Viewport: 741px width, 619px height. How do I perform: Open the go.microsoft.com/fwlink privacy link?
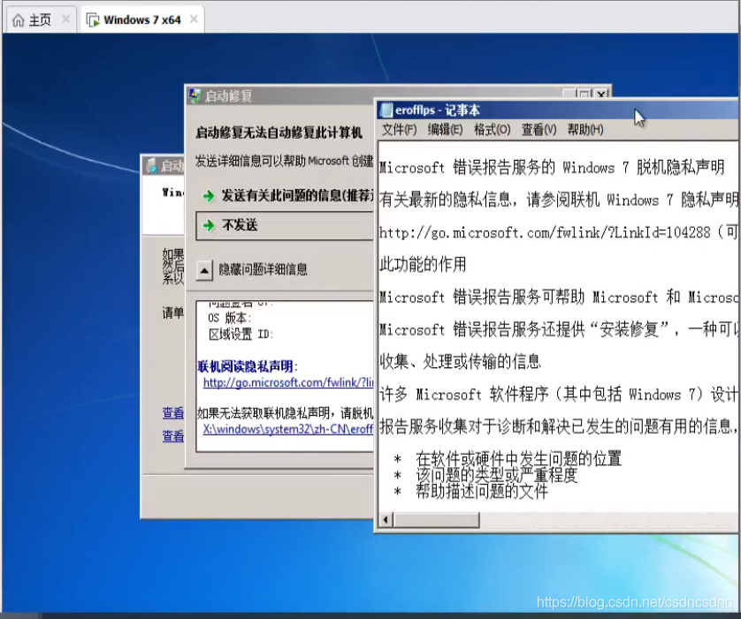pyautogui.click(x=287, y=382)
